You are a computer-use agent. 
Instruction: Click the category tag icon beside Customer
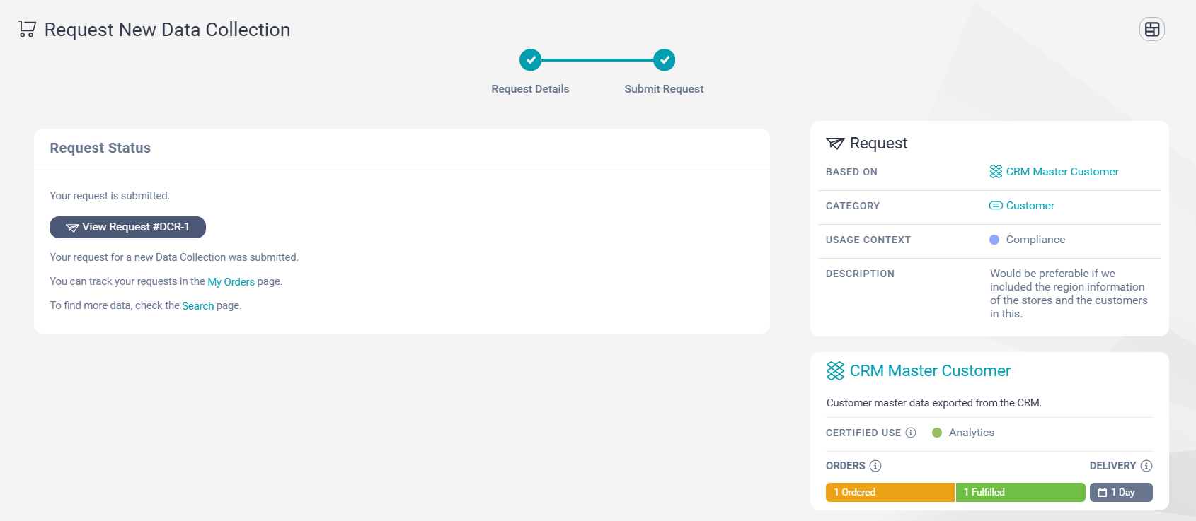coord(996,206)
